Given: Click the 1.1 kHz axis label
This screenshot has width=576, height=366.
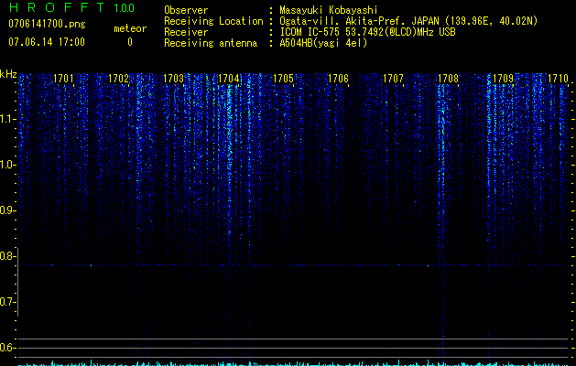Looking at the screenshot, I should click(7, 119).
